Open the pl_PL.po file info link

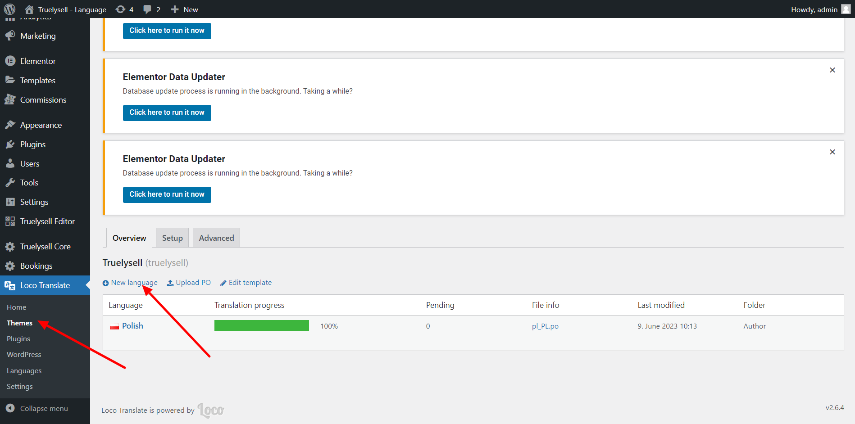[x=545, y=326]
